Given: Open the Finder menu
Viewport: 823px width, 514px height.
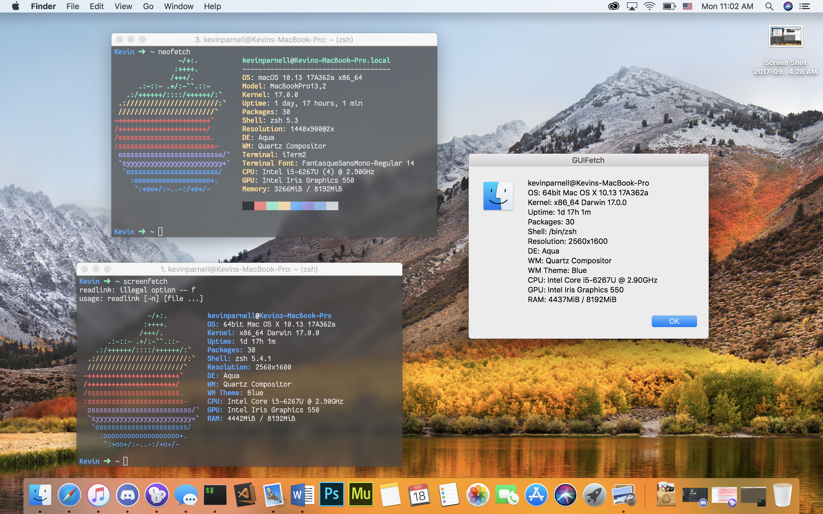Looking at the screenshot, I should click(43, 6).
